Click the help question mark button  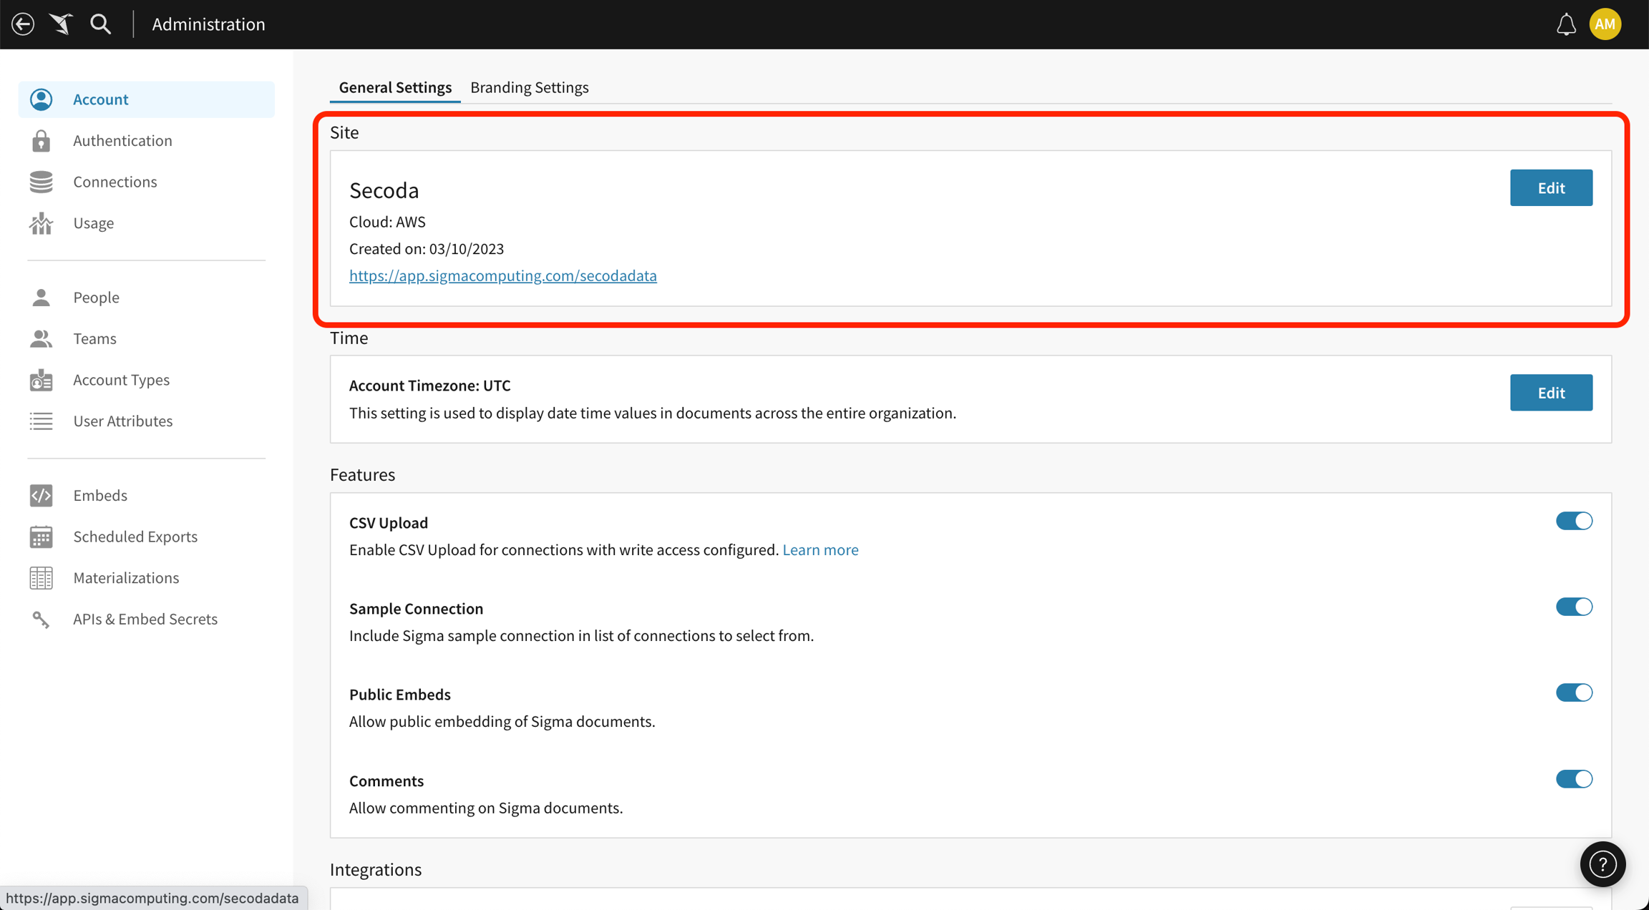point(1602,864)
